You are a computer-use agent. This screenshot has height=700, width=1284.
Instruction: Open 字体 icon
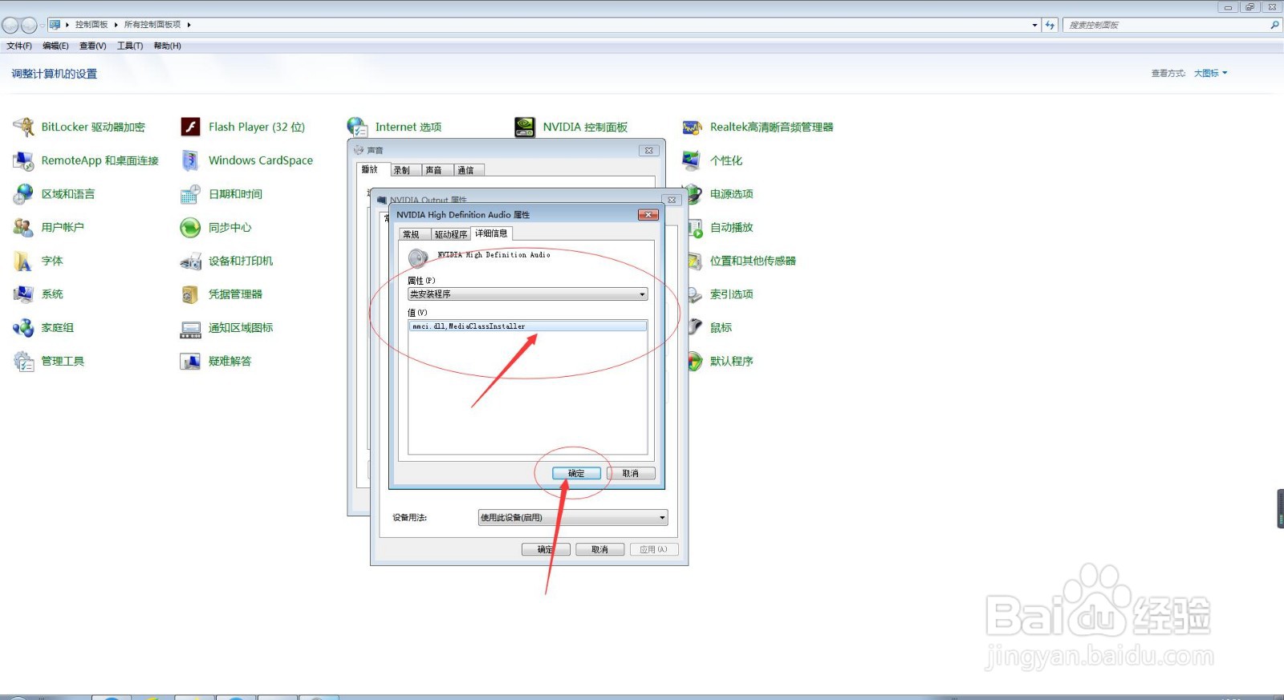[x=23, y=261]
